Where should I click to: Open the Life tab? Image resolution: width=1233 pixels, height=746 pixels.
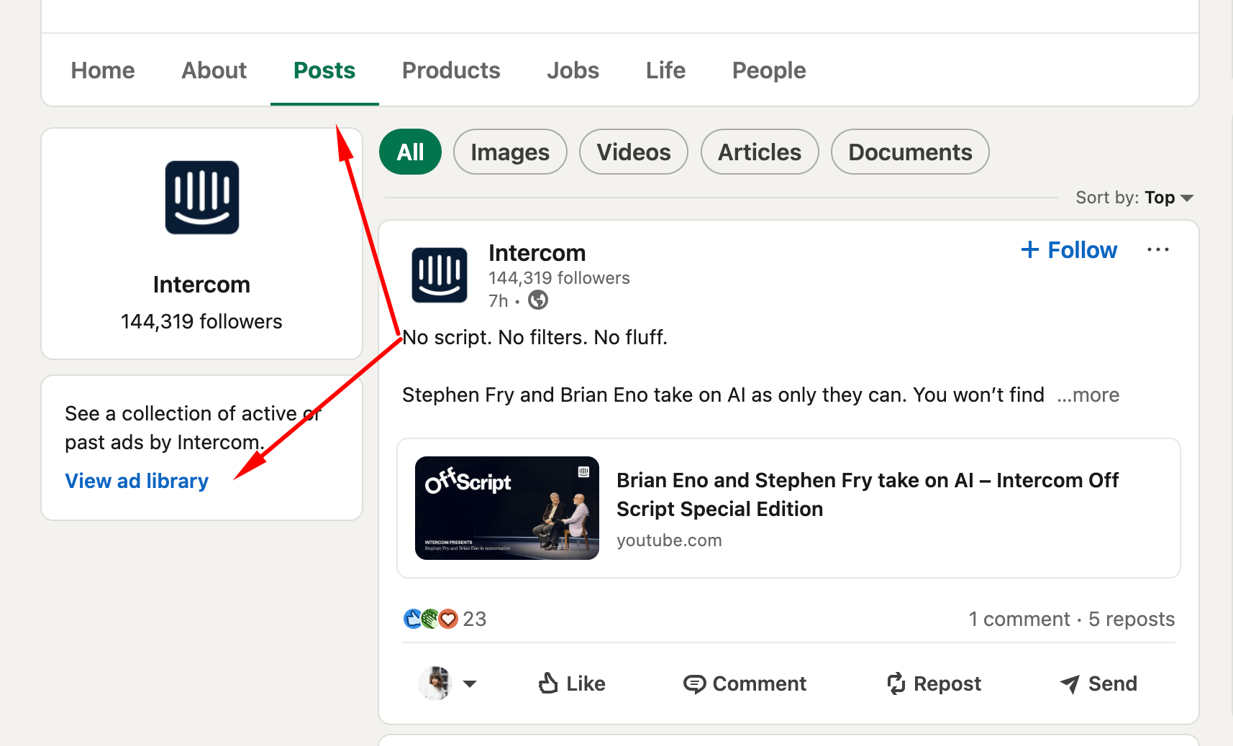coord(665,70)
